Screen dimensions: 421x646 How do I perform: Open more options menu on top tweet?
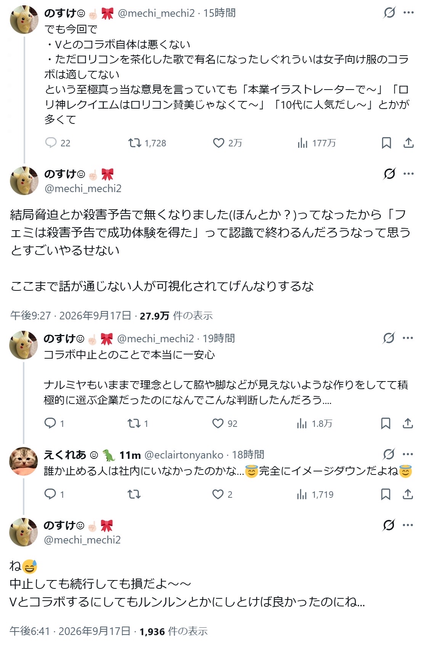(408, 13)
